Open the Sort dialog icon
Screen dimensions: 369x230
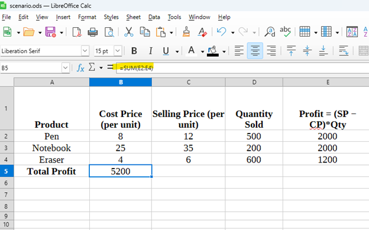tap(352, 32)
